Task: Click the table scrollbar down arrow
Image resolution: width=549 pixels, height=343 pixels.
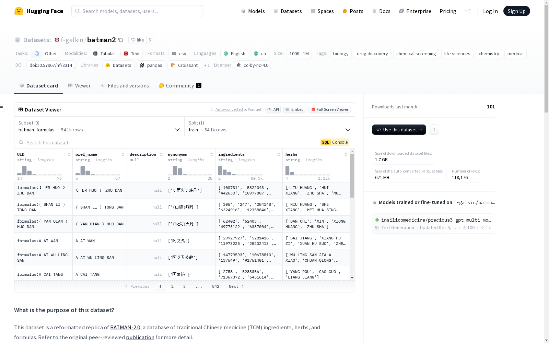Action: tap(352, 278)
